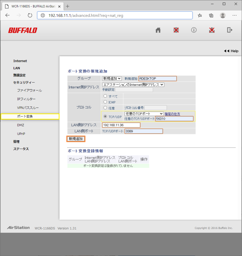Open the 管理 menu section
The width and height of the screenshot is (242, 256).
pyautogui.click(x=16, y=141)
